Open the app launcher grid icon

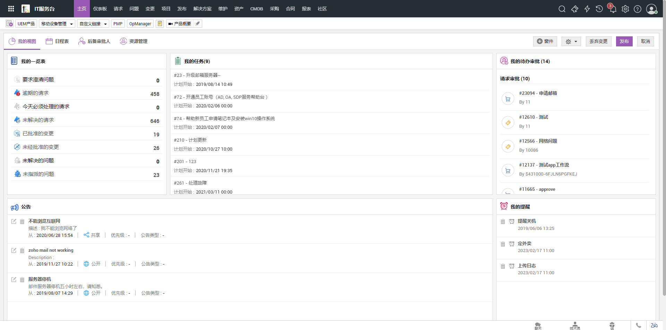[11, 9]
